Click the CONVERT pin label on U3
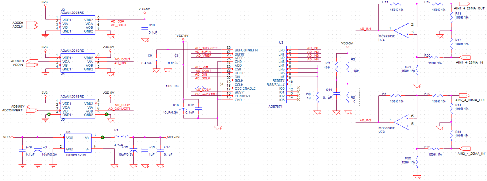The width and height of the screenshot is (487, 181). [243, 96]
